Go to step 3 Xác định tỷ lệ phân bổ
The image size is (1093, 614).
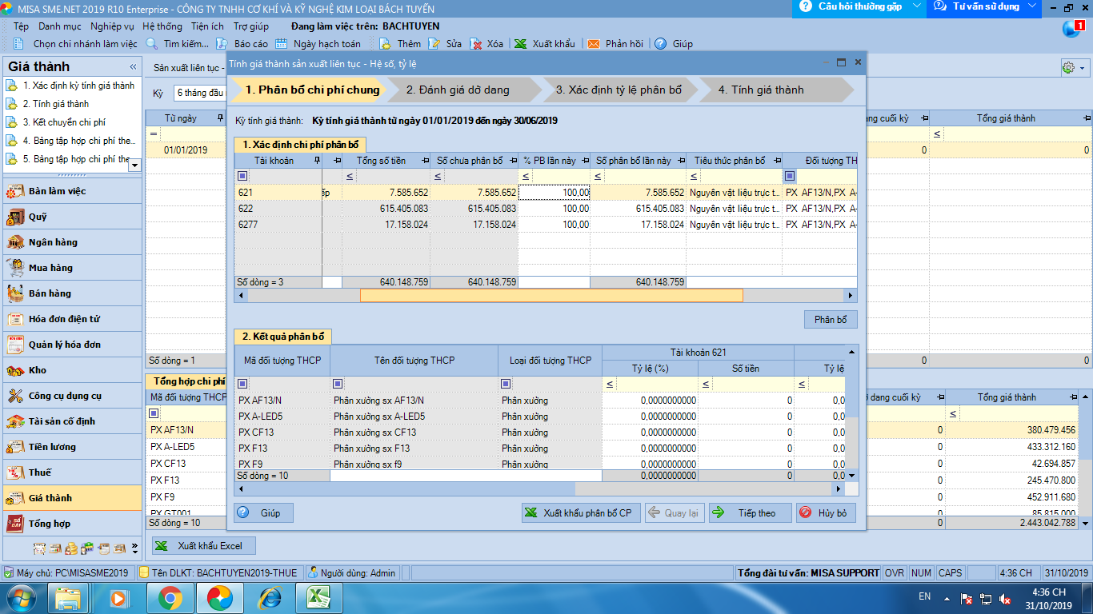(x=619, y=90)
